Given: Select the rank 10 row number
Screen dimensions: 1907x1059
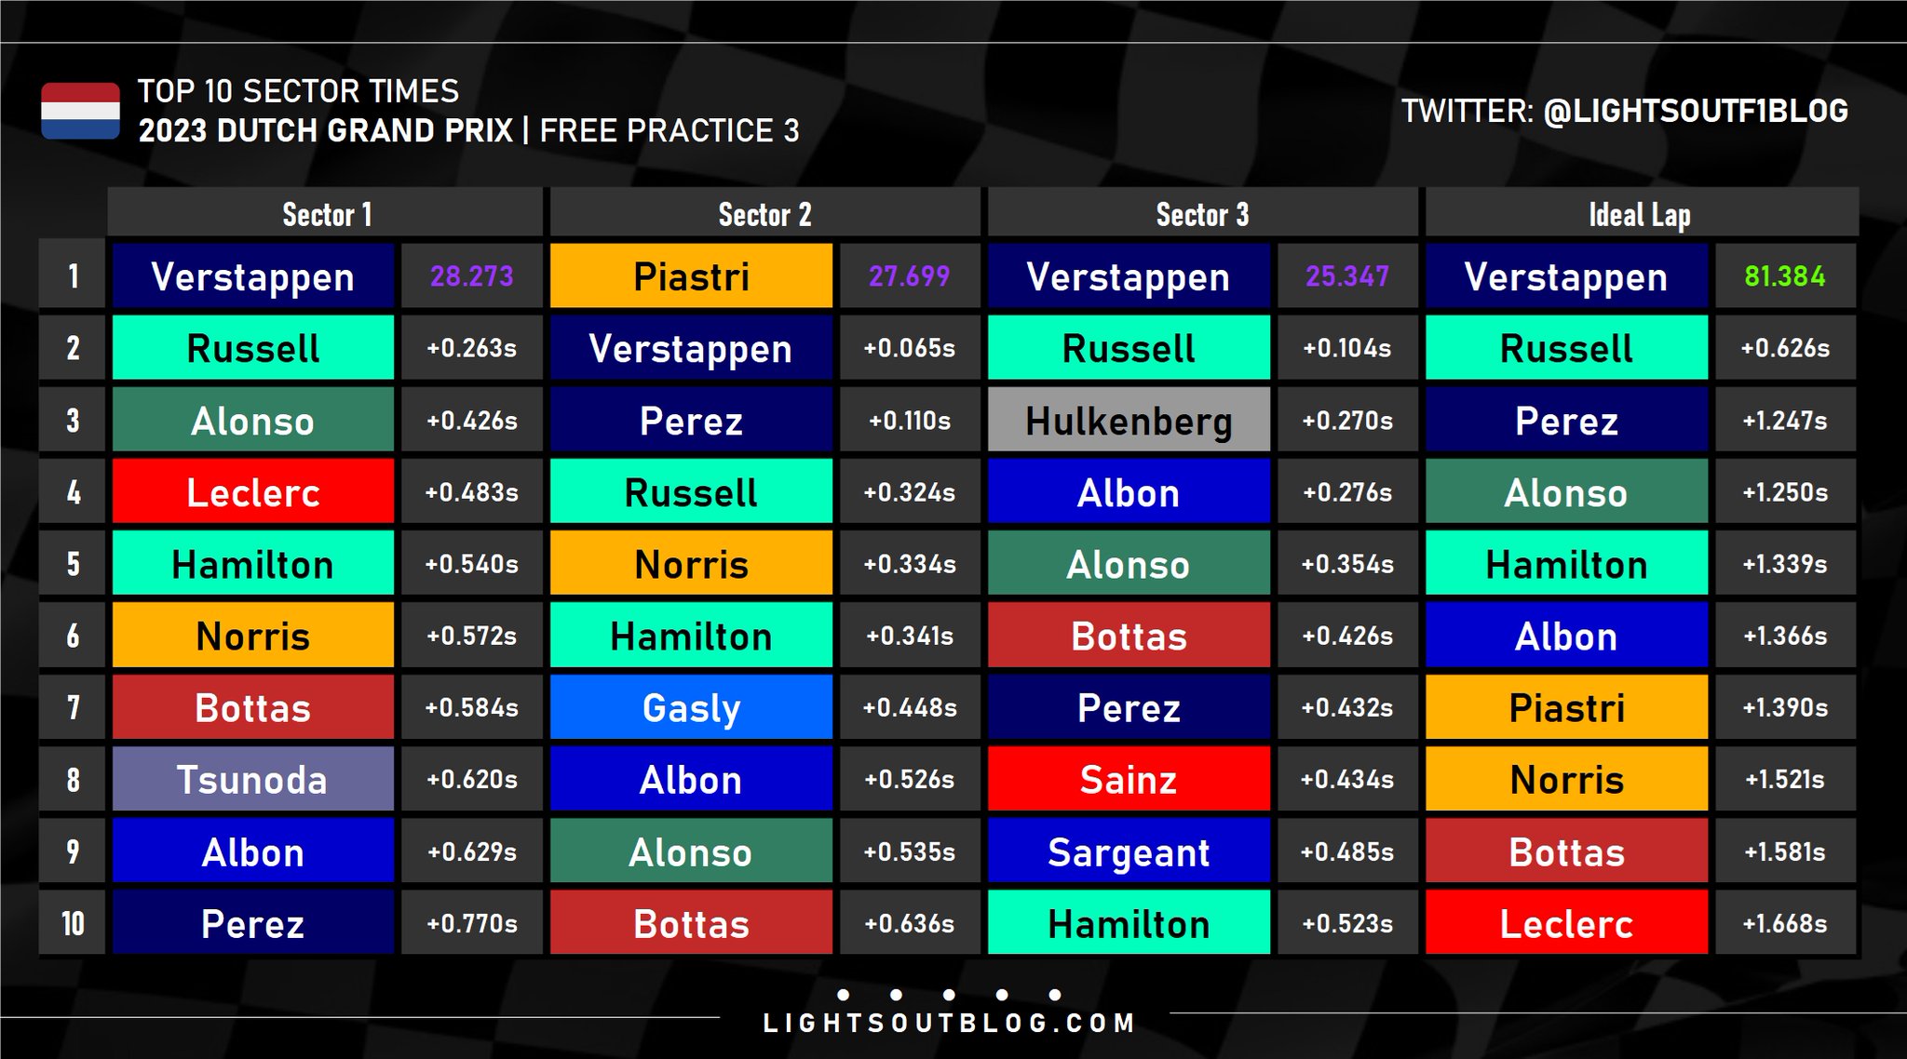Looking at the screenshot, I should (73, 924).
